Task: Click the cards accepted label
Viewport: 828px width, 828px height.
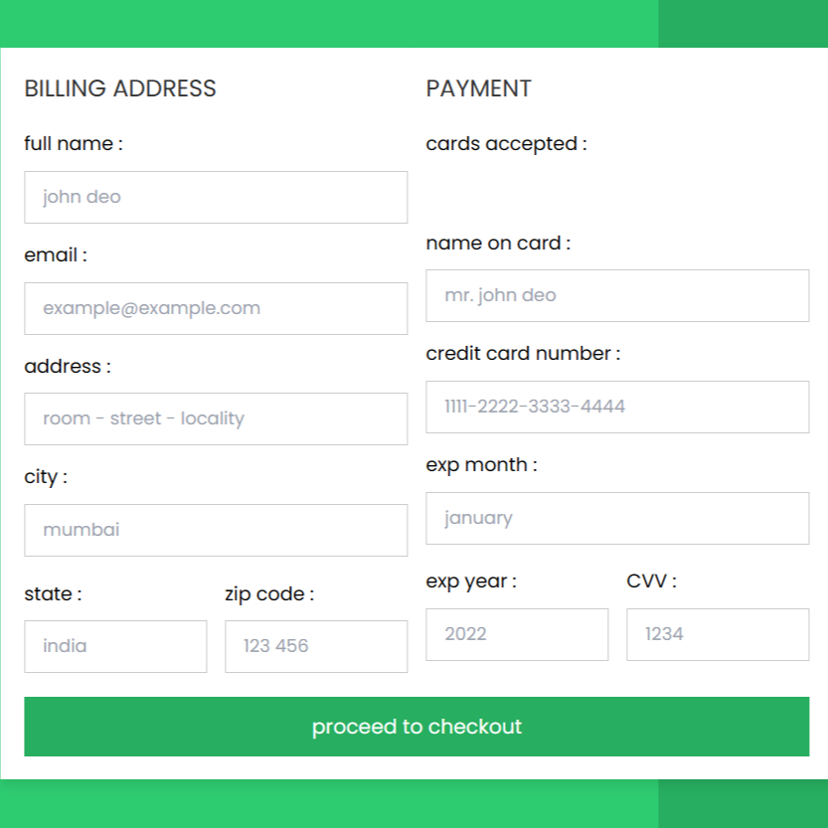Action: click(506, 143)
